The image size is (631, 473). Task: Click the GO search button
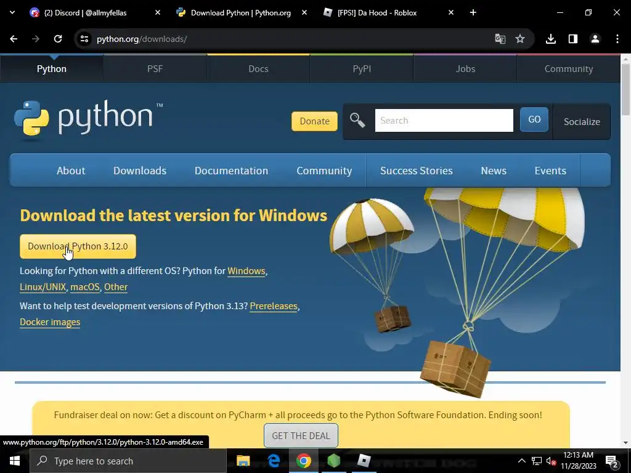[534, 119]
